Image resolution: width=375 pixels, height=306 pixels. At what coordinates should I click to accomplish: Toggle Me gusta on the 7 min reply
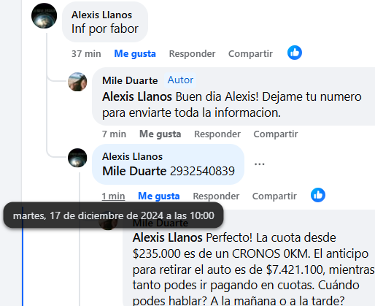[x=160, y=134]
